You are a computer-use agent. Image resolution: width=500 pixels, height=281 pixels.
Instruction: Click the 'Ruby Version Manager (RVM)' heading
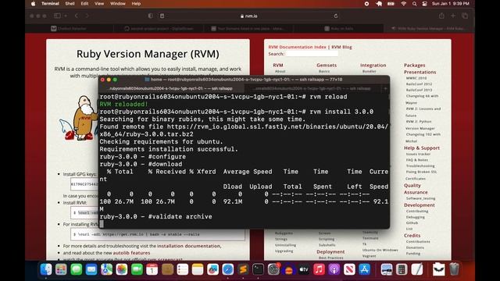[148, 54]
